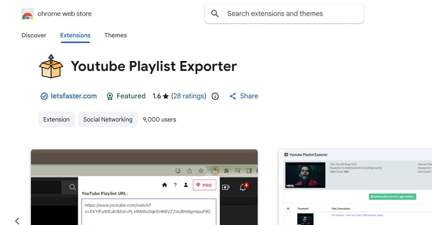The width and height of the screenshot is (432, 225).
Task: Click the vevo video thumbnail in second screenshot
Action: (x=305, y=175)
